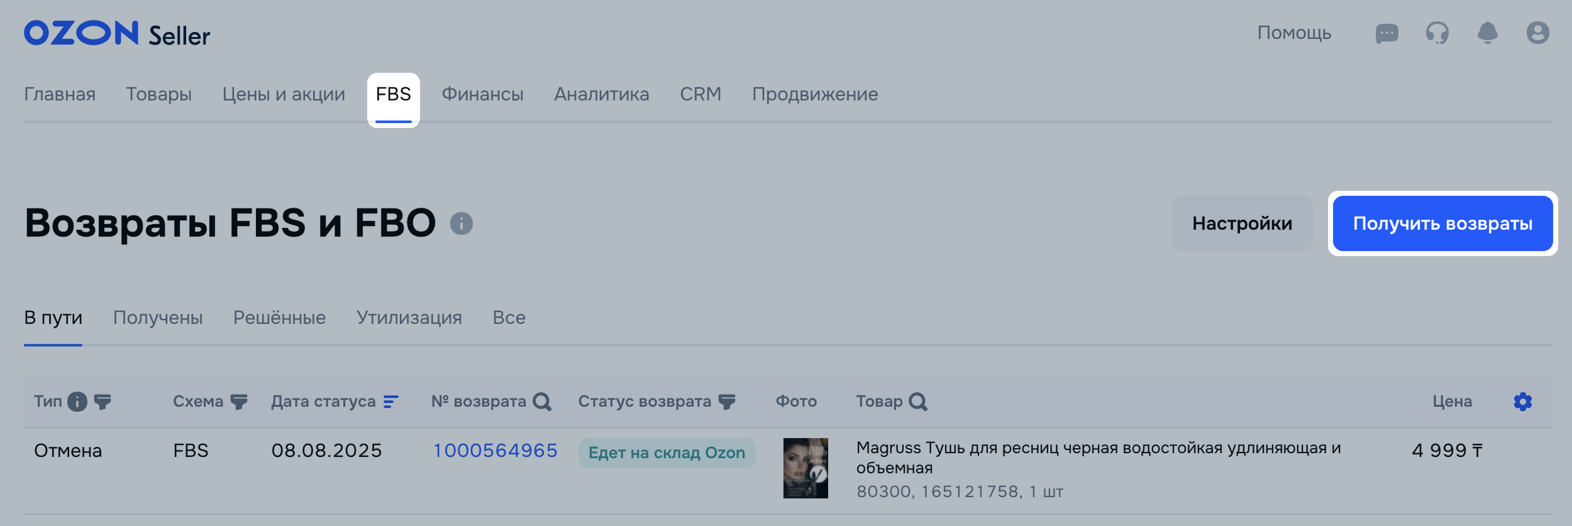
Task: Sort by Дата статуса
Action: (x=390, y=402)
